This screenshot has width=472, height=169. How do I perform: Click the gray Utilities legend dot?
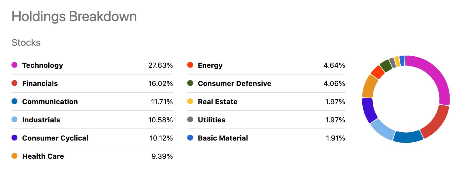coord(190,119)
